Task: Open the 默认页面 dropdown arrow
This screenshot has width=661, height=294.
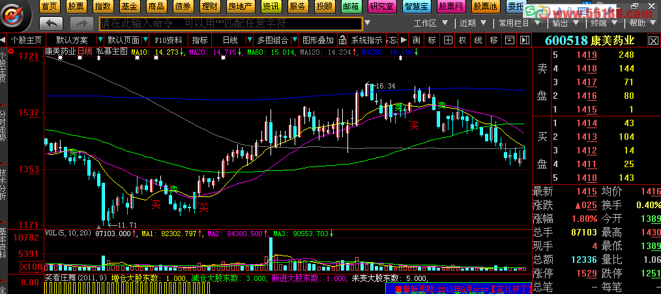Action: tap(145, 40)
